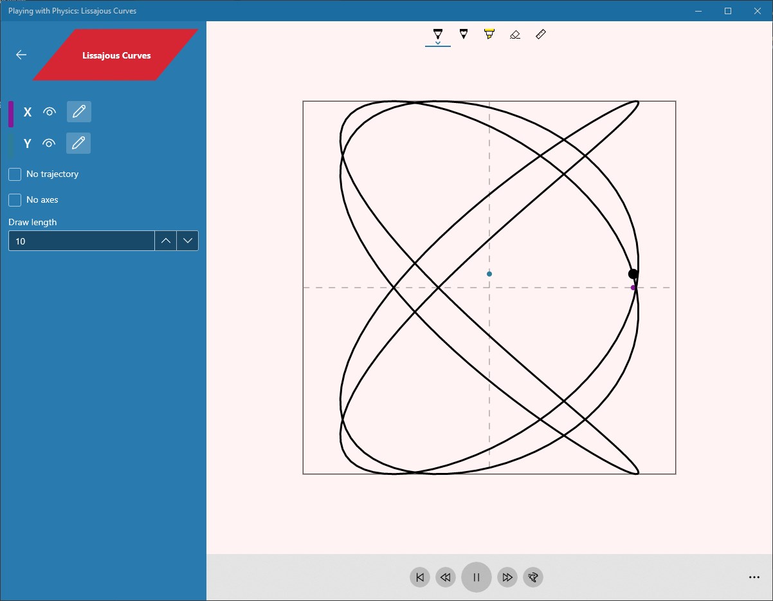Increase draw length with up arrow
The height and width of the screenshot is (601, 773).
166,241
